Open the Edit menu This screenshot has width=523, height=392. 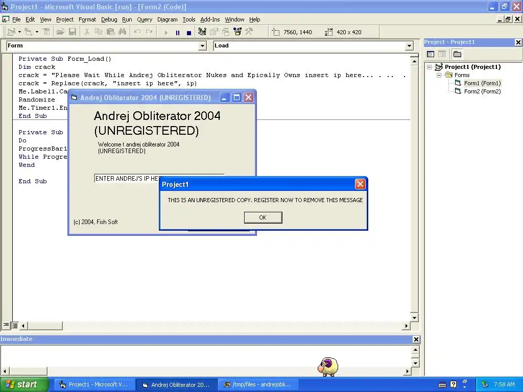[x=30, y=19]
